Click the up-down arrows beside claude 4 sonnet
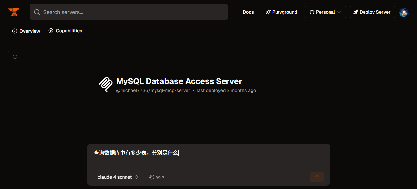Viewport: 417px width, 189px height. [136, 177]
